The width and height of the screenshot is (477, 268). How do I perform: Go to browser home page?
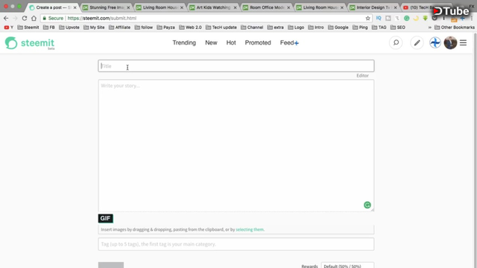[34, 18]
